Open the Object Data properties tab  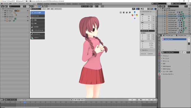(159, 71)
